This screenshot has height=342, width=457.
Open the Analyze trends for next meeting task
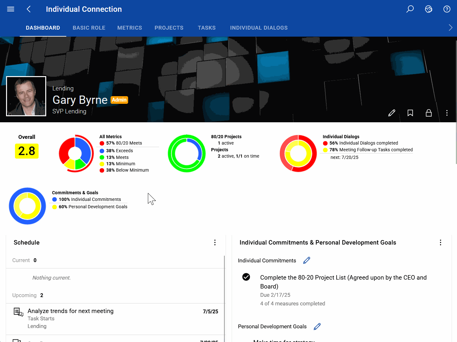click(x=70, y=311)
